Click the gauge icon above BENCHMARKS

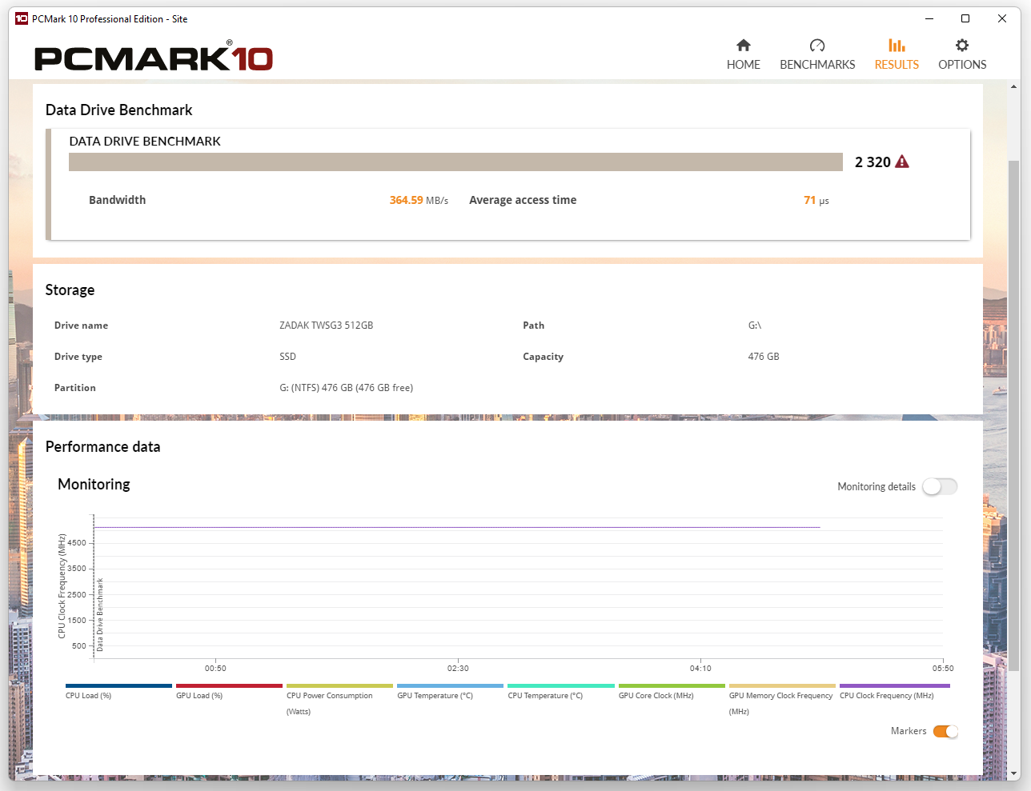(x=817, y=46)
